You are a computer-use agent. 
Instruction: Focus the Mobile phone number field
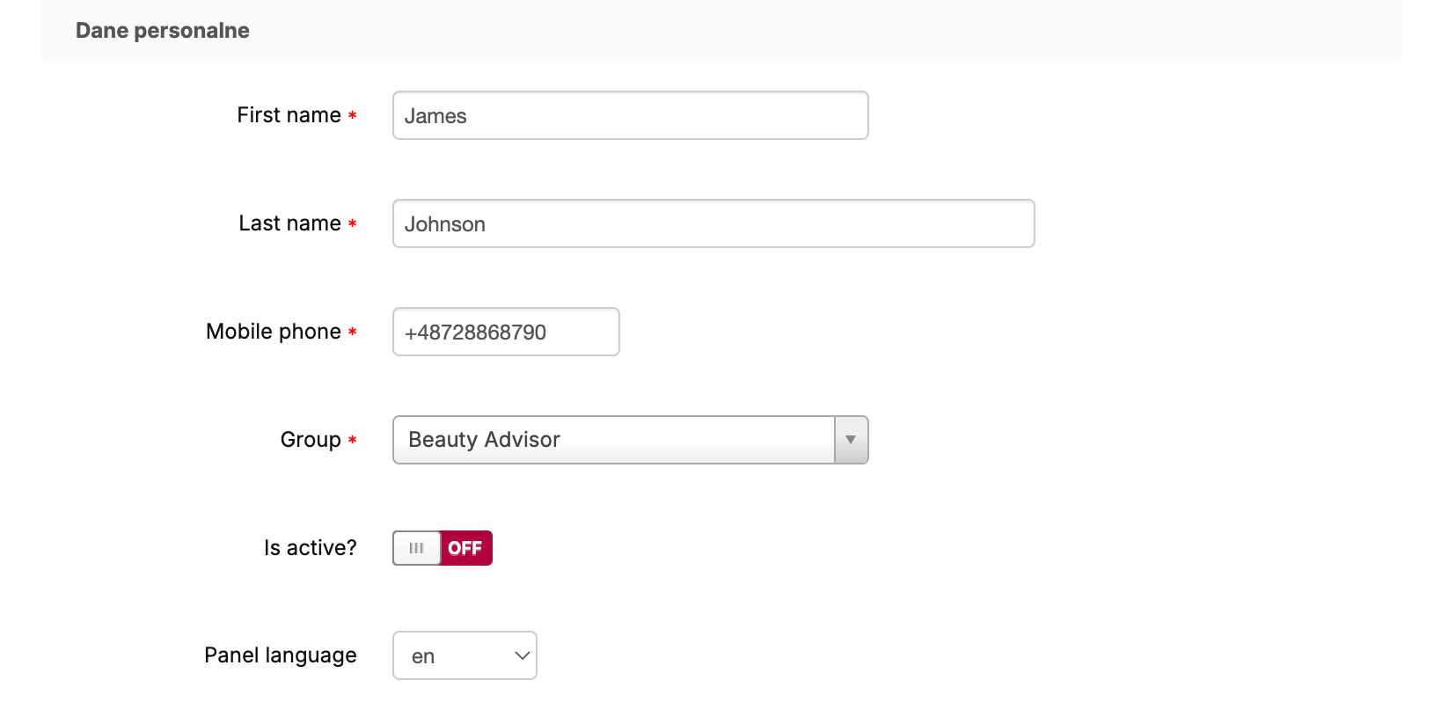[x=506, y=332]
